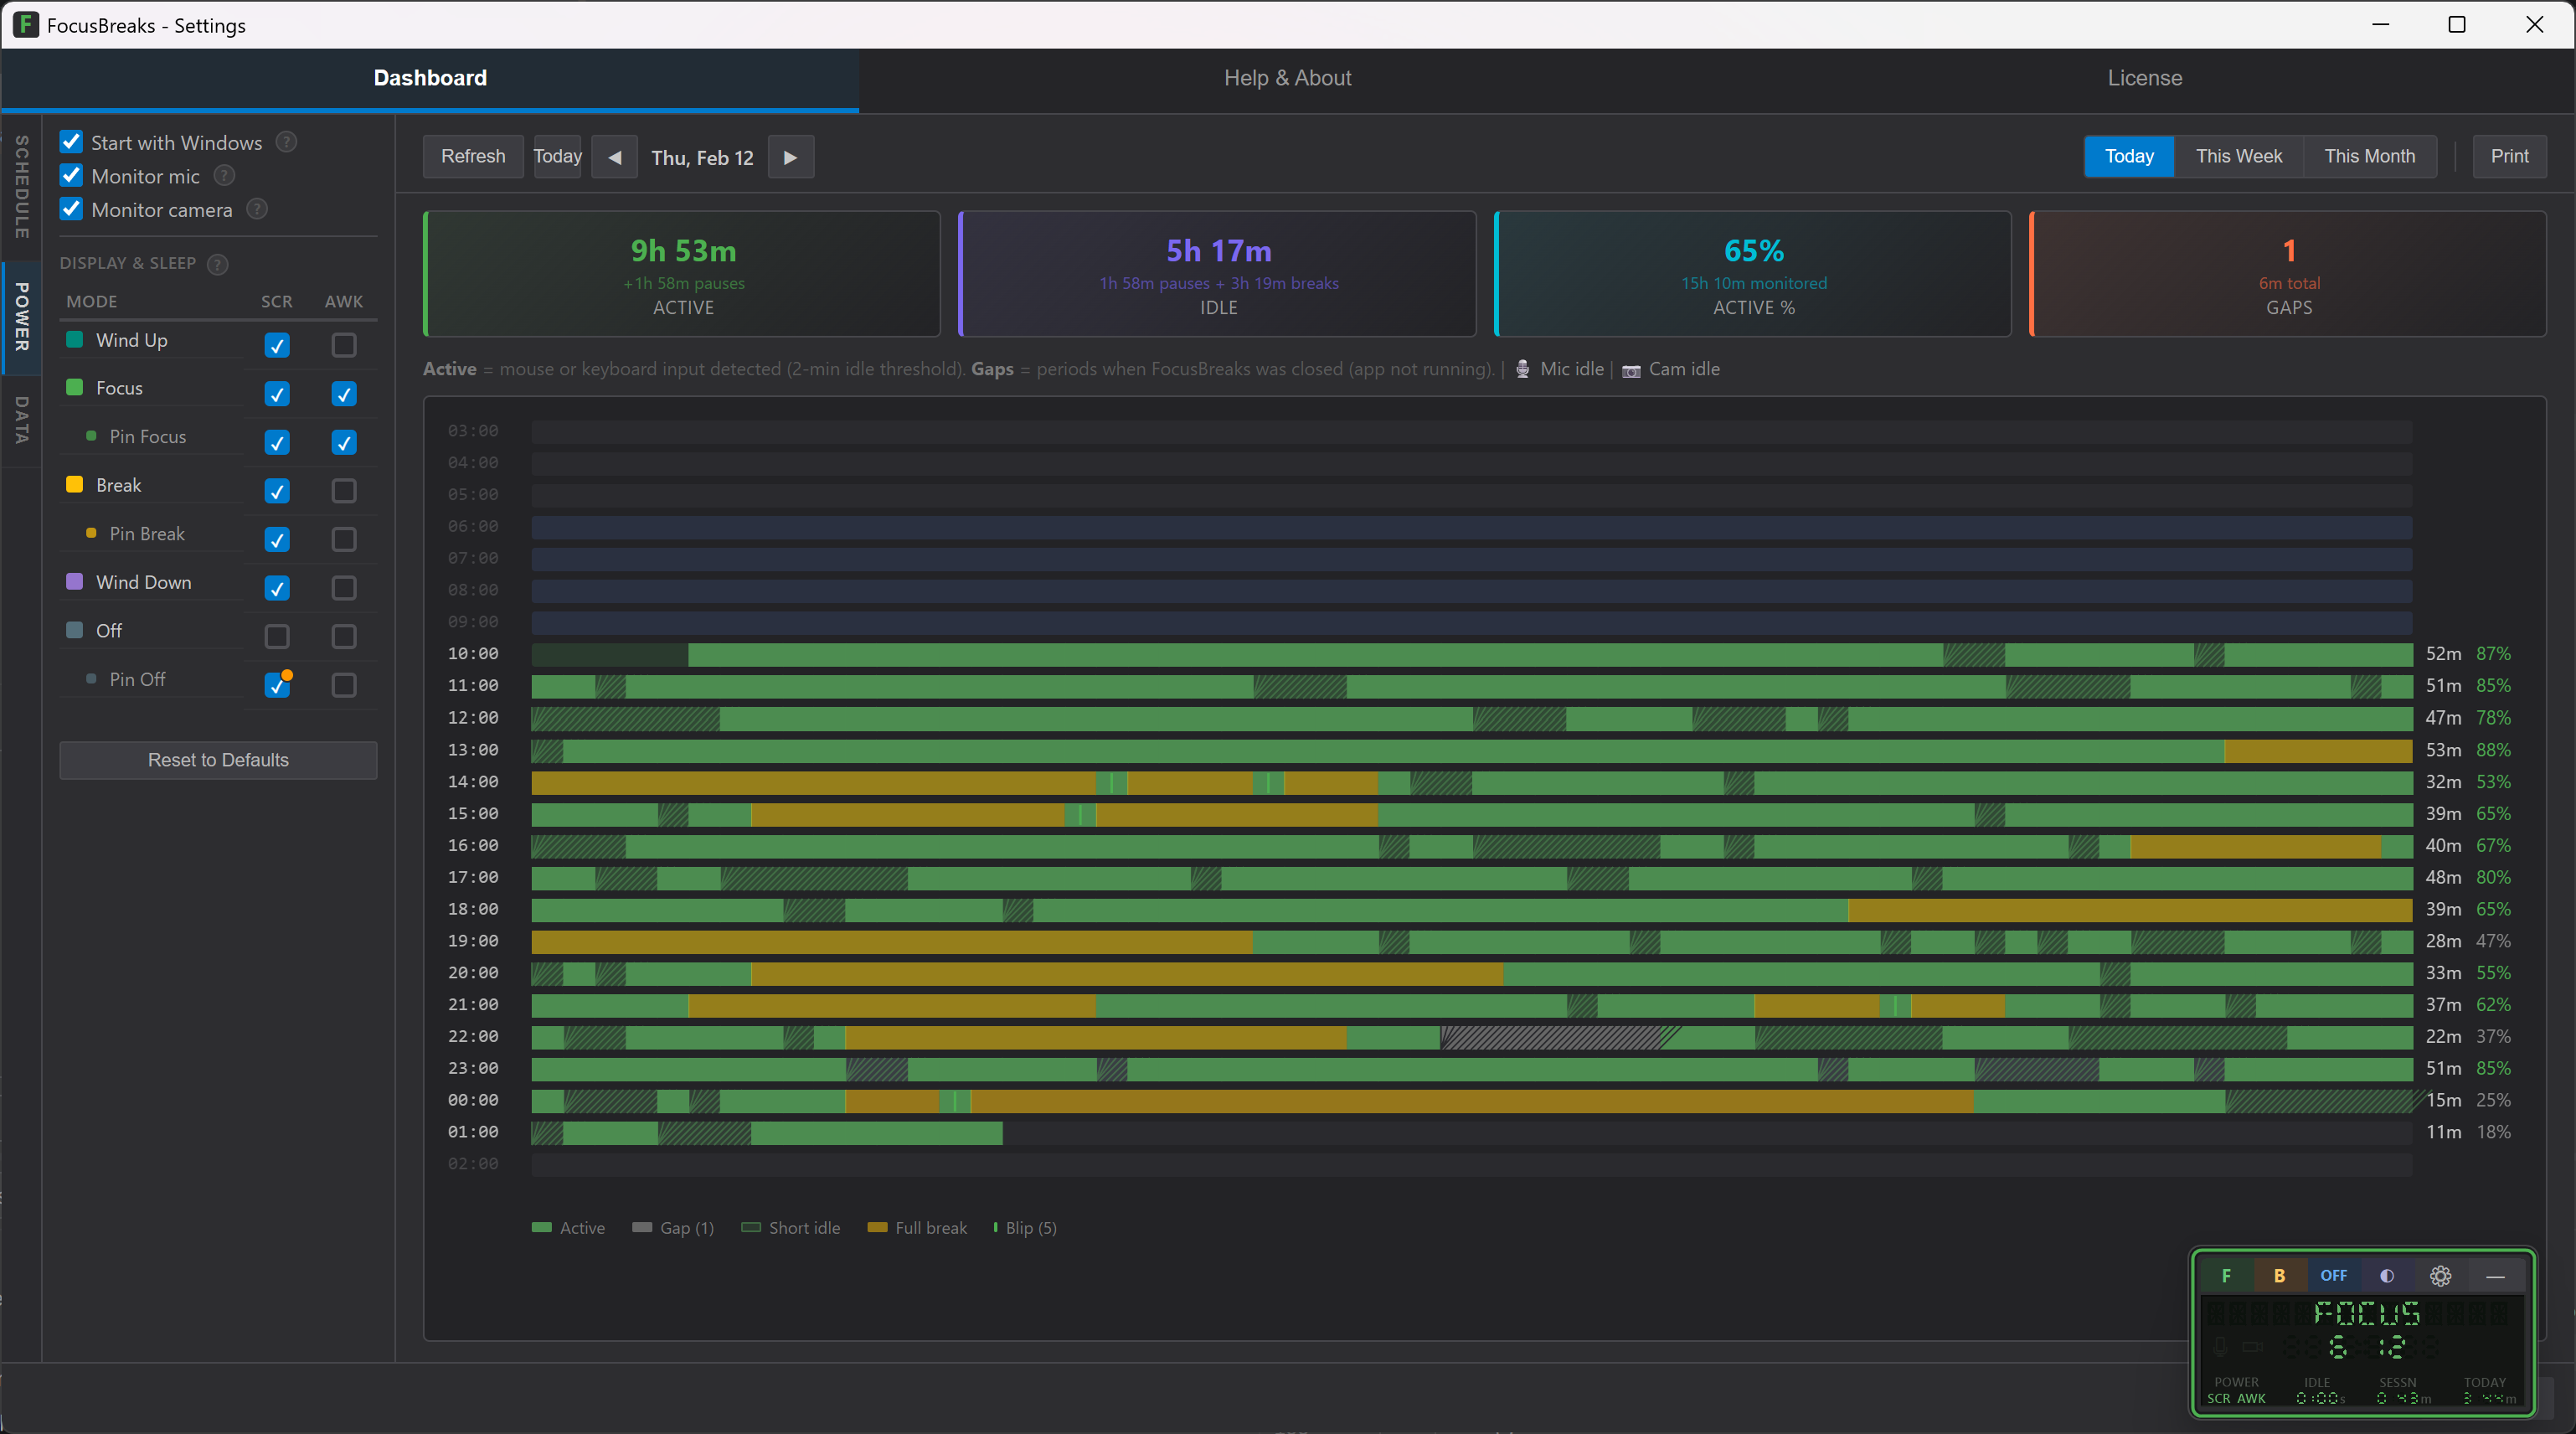Open the This Month view
This screenshot has height=1434, width=2576.
click(2371, 156)
